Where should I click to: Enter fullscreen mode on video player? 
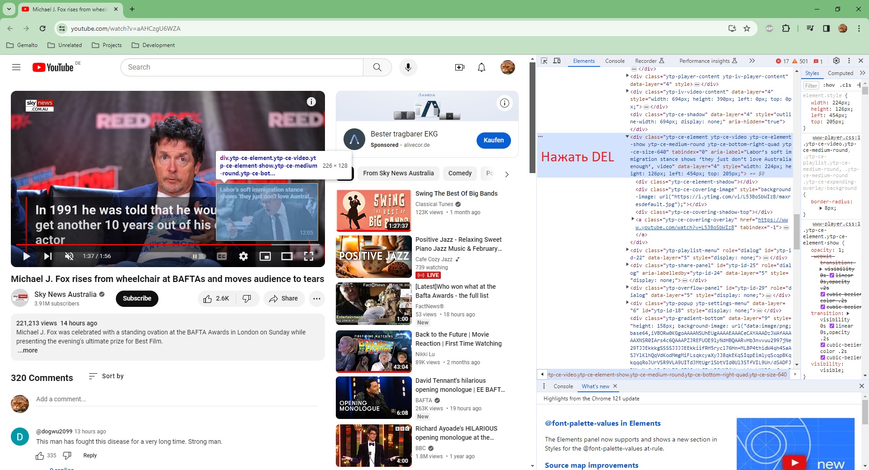tap(309, 256)
